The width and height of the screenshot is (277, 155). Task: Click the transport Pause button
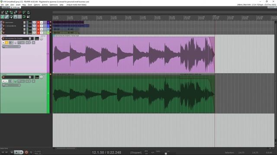(21, 152)
